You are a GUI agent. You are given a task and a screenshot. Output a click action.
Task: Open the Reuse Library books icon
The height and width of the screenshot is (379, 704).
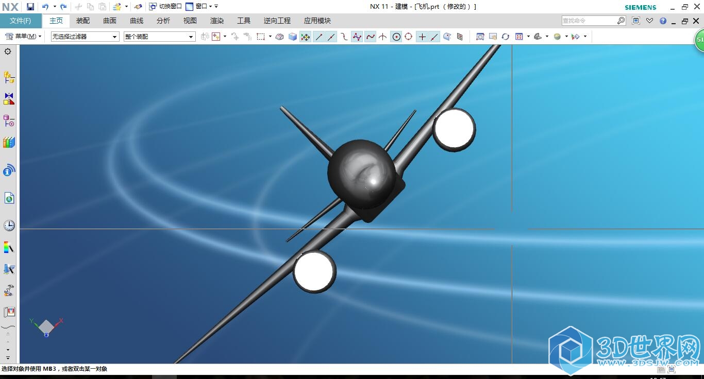pyautogui.click(x=9, y=142)
